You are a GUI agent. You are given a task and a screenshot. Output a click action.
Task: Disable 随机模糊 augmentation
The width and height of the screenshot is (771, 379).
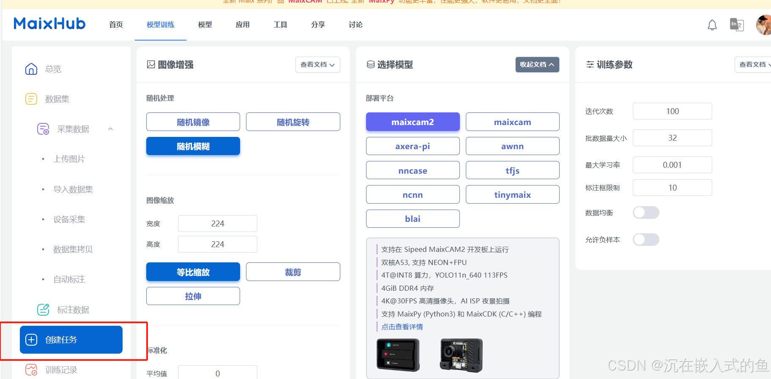(193, 146)
